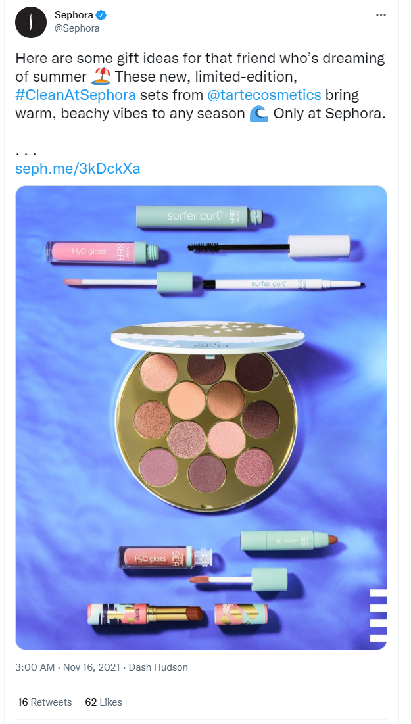411x724 pixels.
Task: Click the Sephora stripes logo in image
Action: 378,615
